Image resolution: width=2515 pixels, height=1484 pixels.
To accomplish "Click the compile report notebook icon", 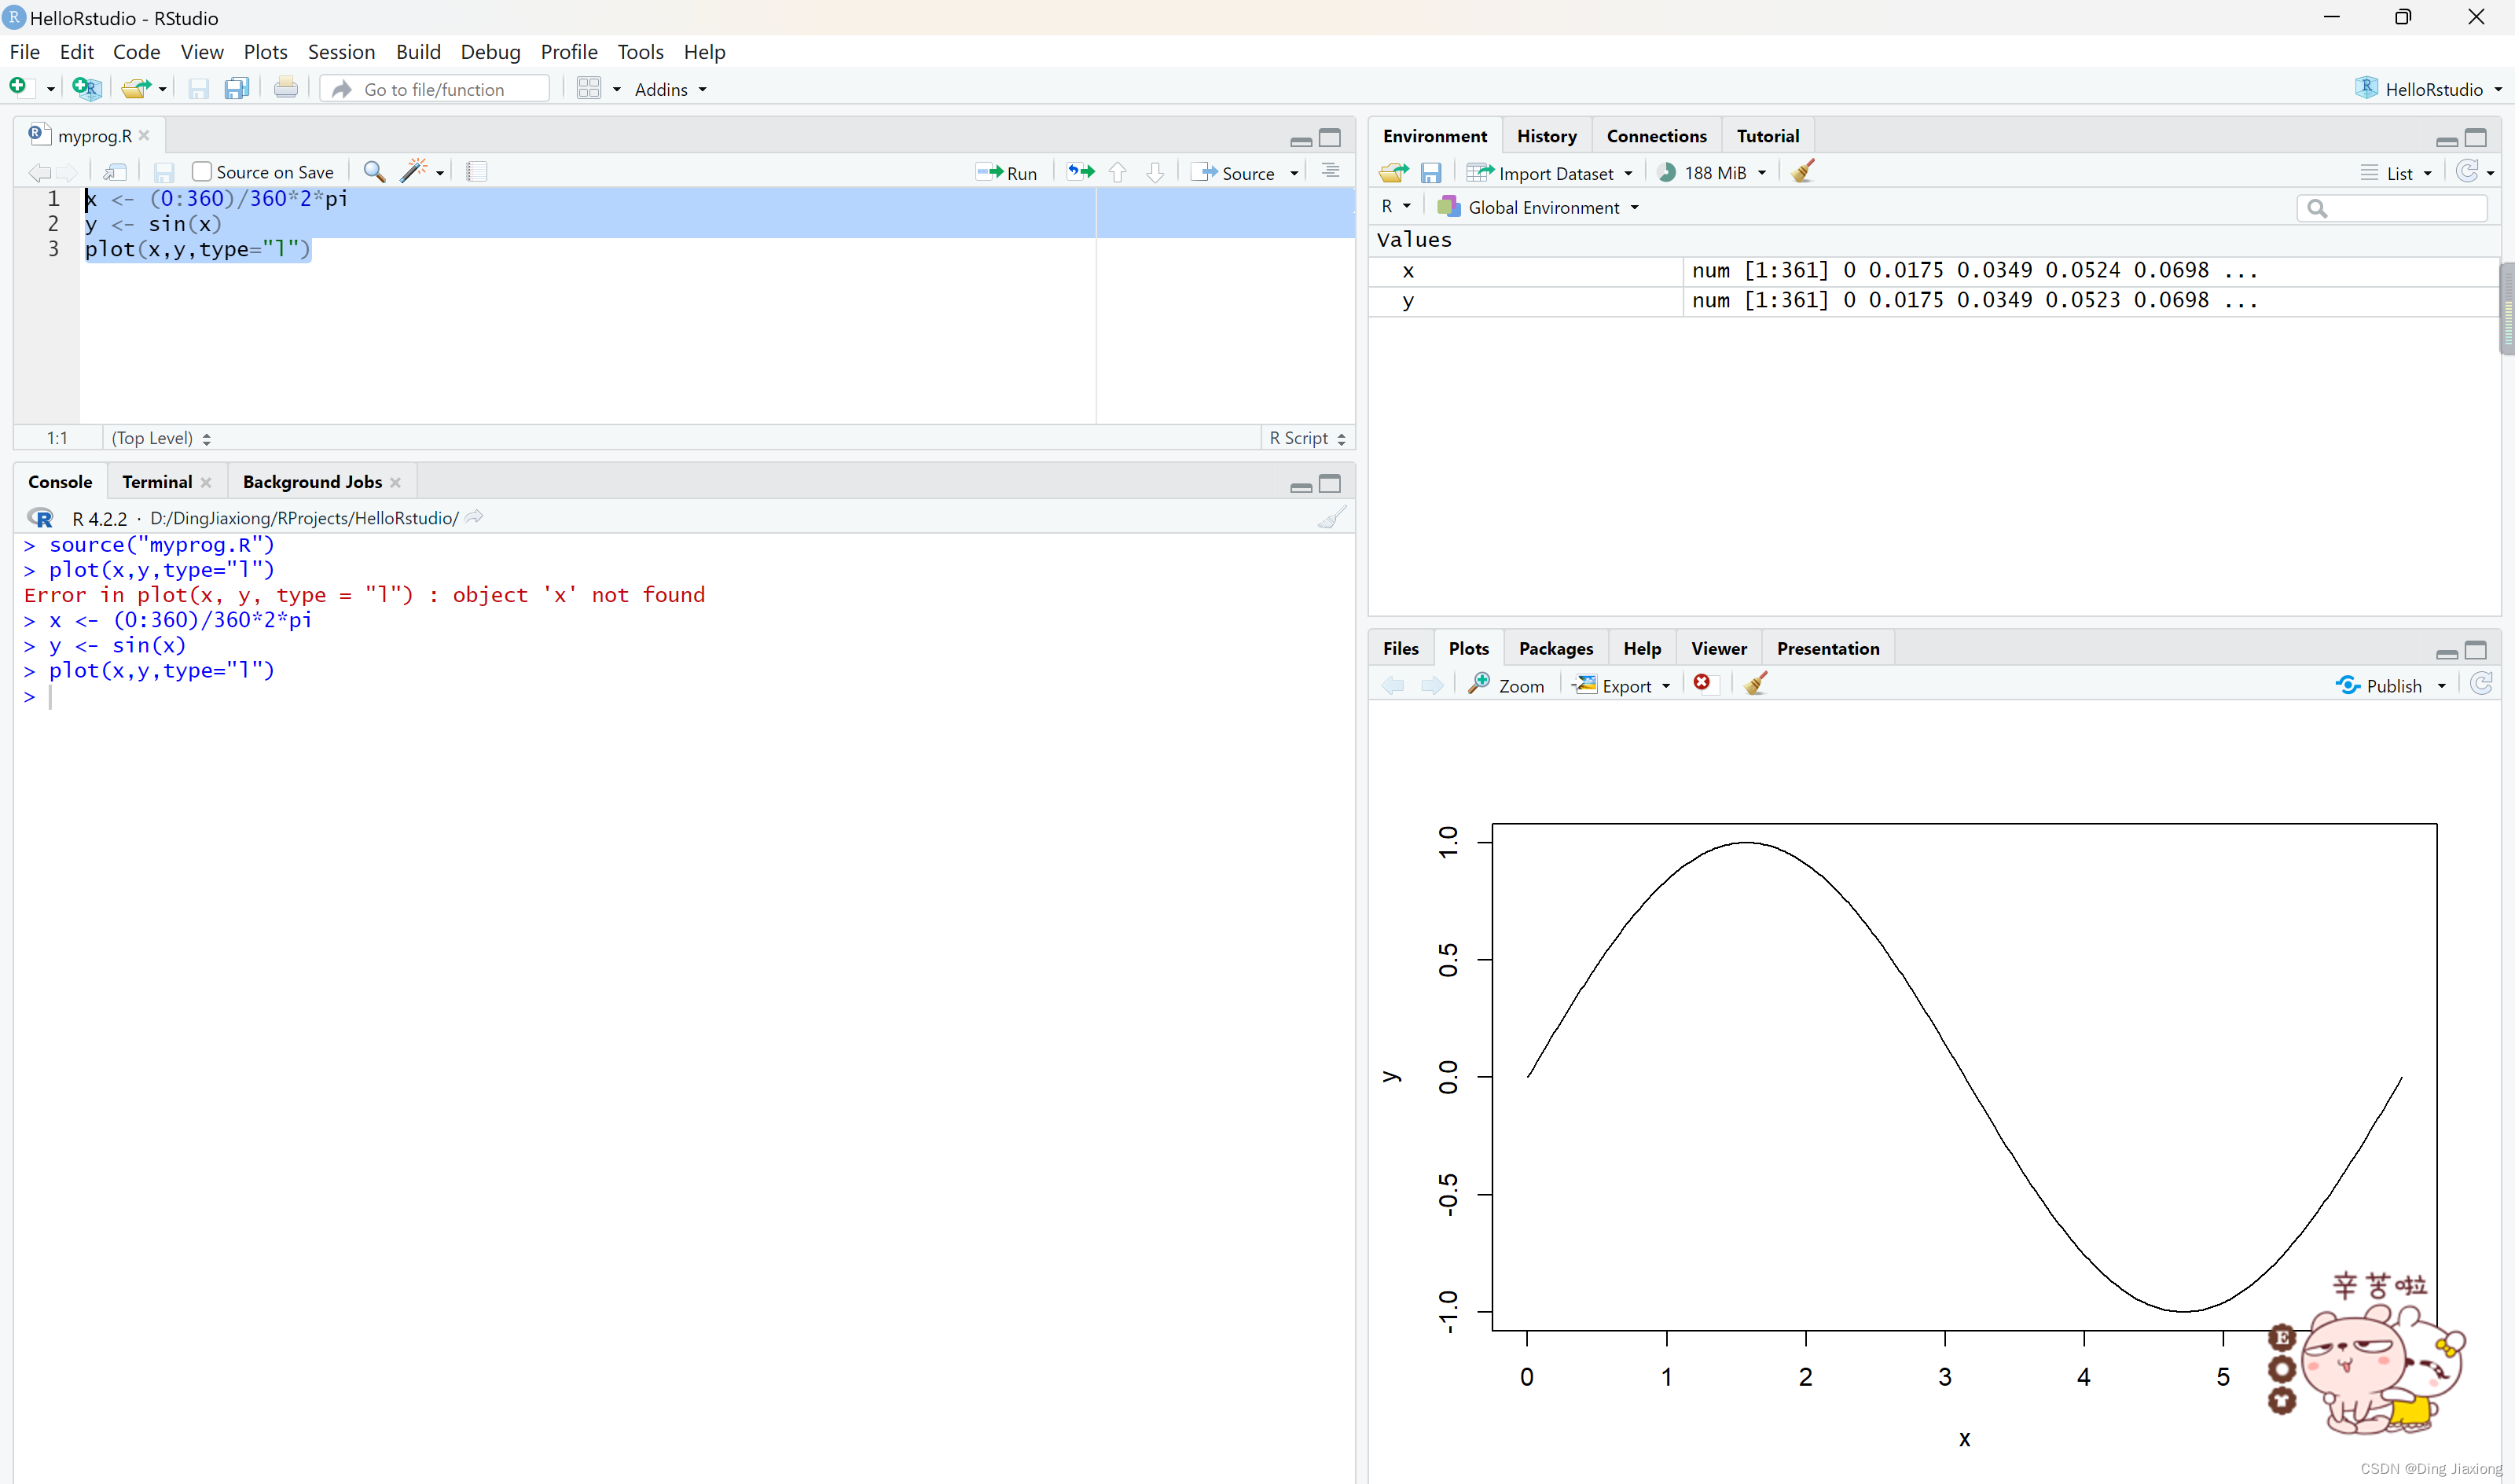I will (x=477, y=172).
